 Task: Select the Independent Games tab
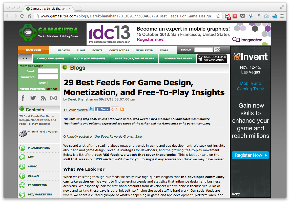click(178, 59)
